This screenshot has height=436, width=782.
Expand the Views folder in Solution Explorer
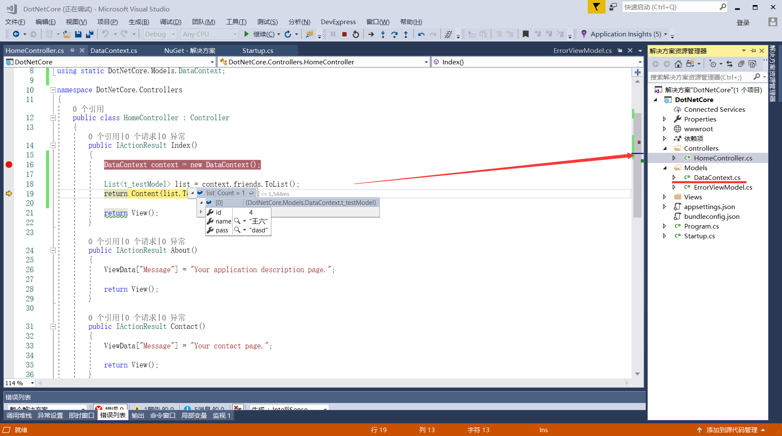(665, 197)
